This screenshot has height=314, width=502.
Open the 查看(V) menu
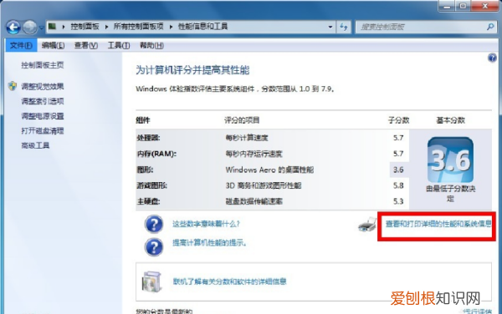point(86,45)
